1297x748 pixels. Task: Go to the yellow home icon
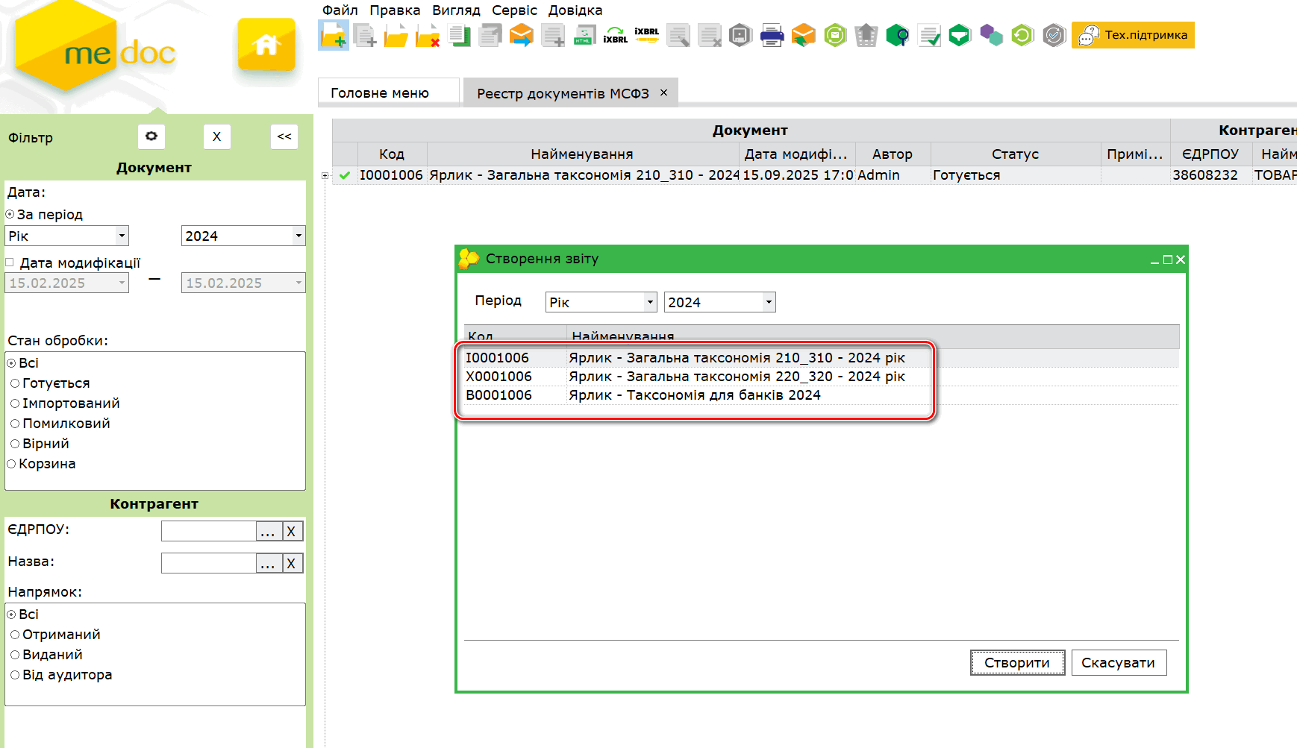coord(266,45)
